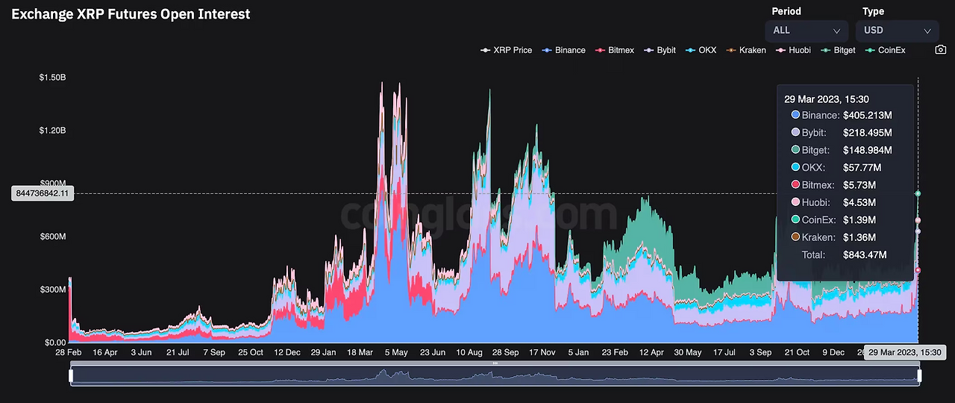Image resolution: width=955 pixels, height=403 pixels.
Task: Toggle CoinEx series in legend
Action: [x=886, y=50]
